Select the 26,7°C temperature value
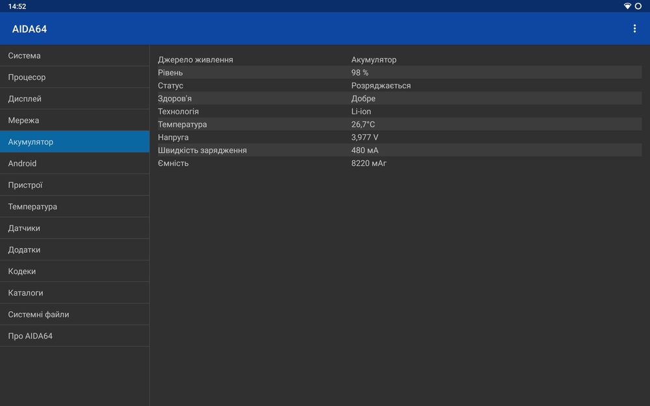Viewport: 650px width, 406px height. coord(363,124)
